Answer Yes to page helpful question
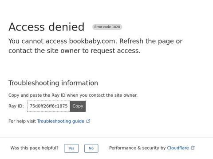The image size is (213, 159). [71, 148]
